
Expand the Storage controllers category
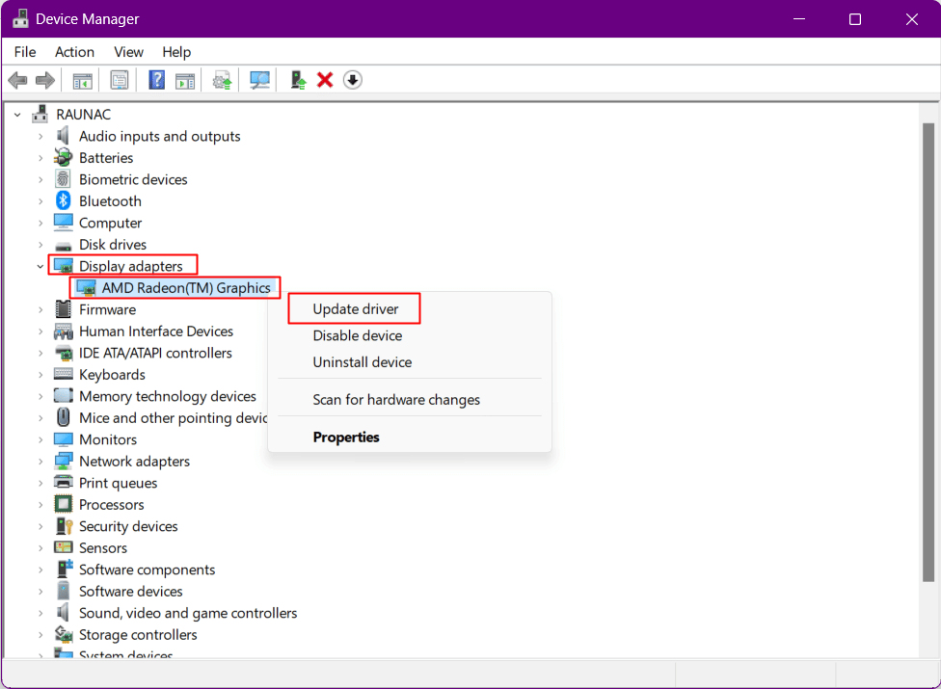(x=40, y=634)
